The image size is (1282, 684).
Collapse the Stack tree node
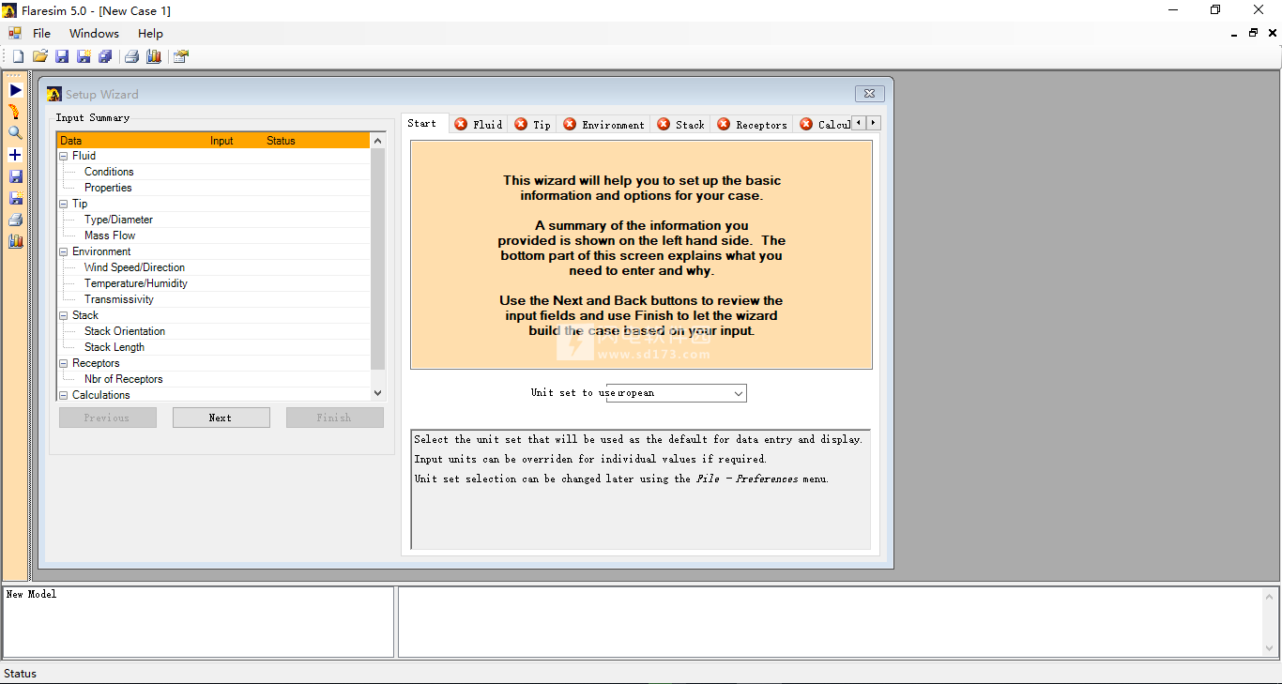point(64,315)
